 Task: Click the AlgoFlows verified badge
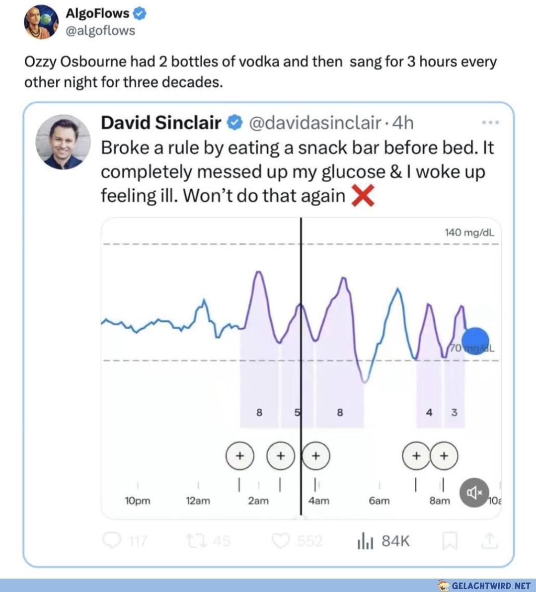tap(140, 13)
